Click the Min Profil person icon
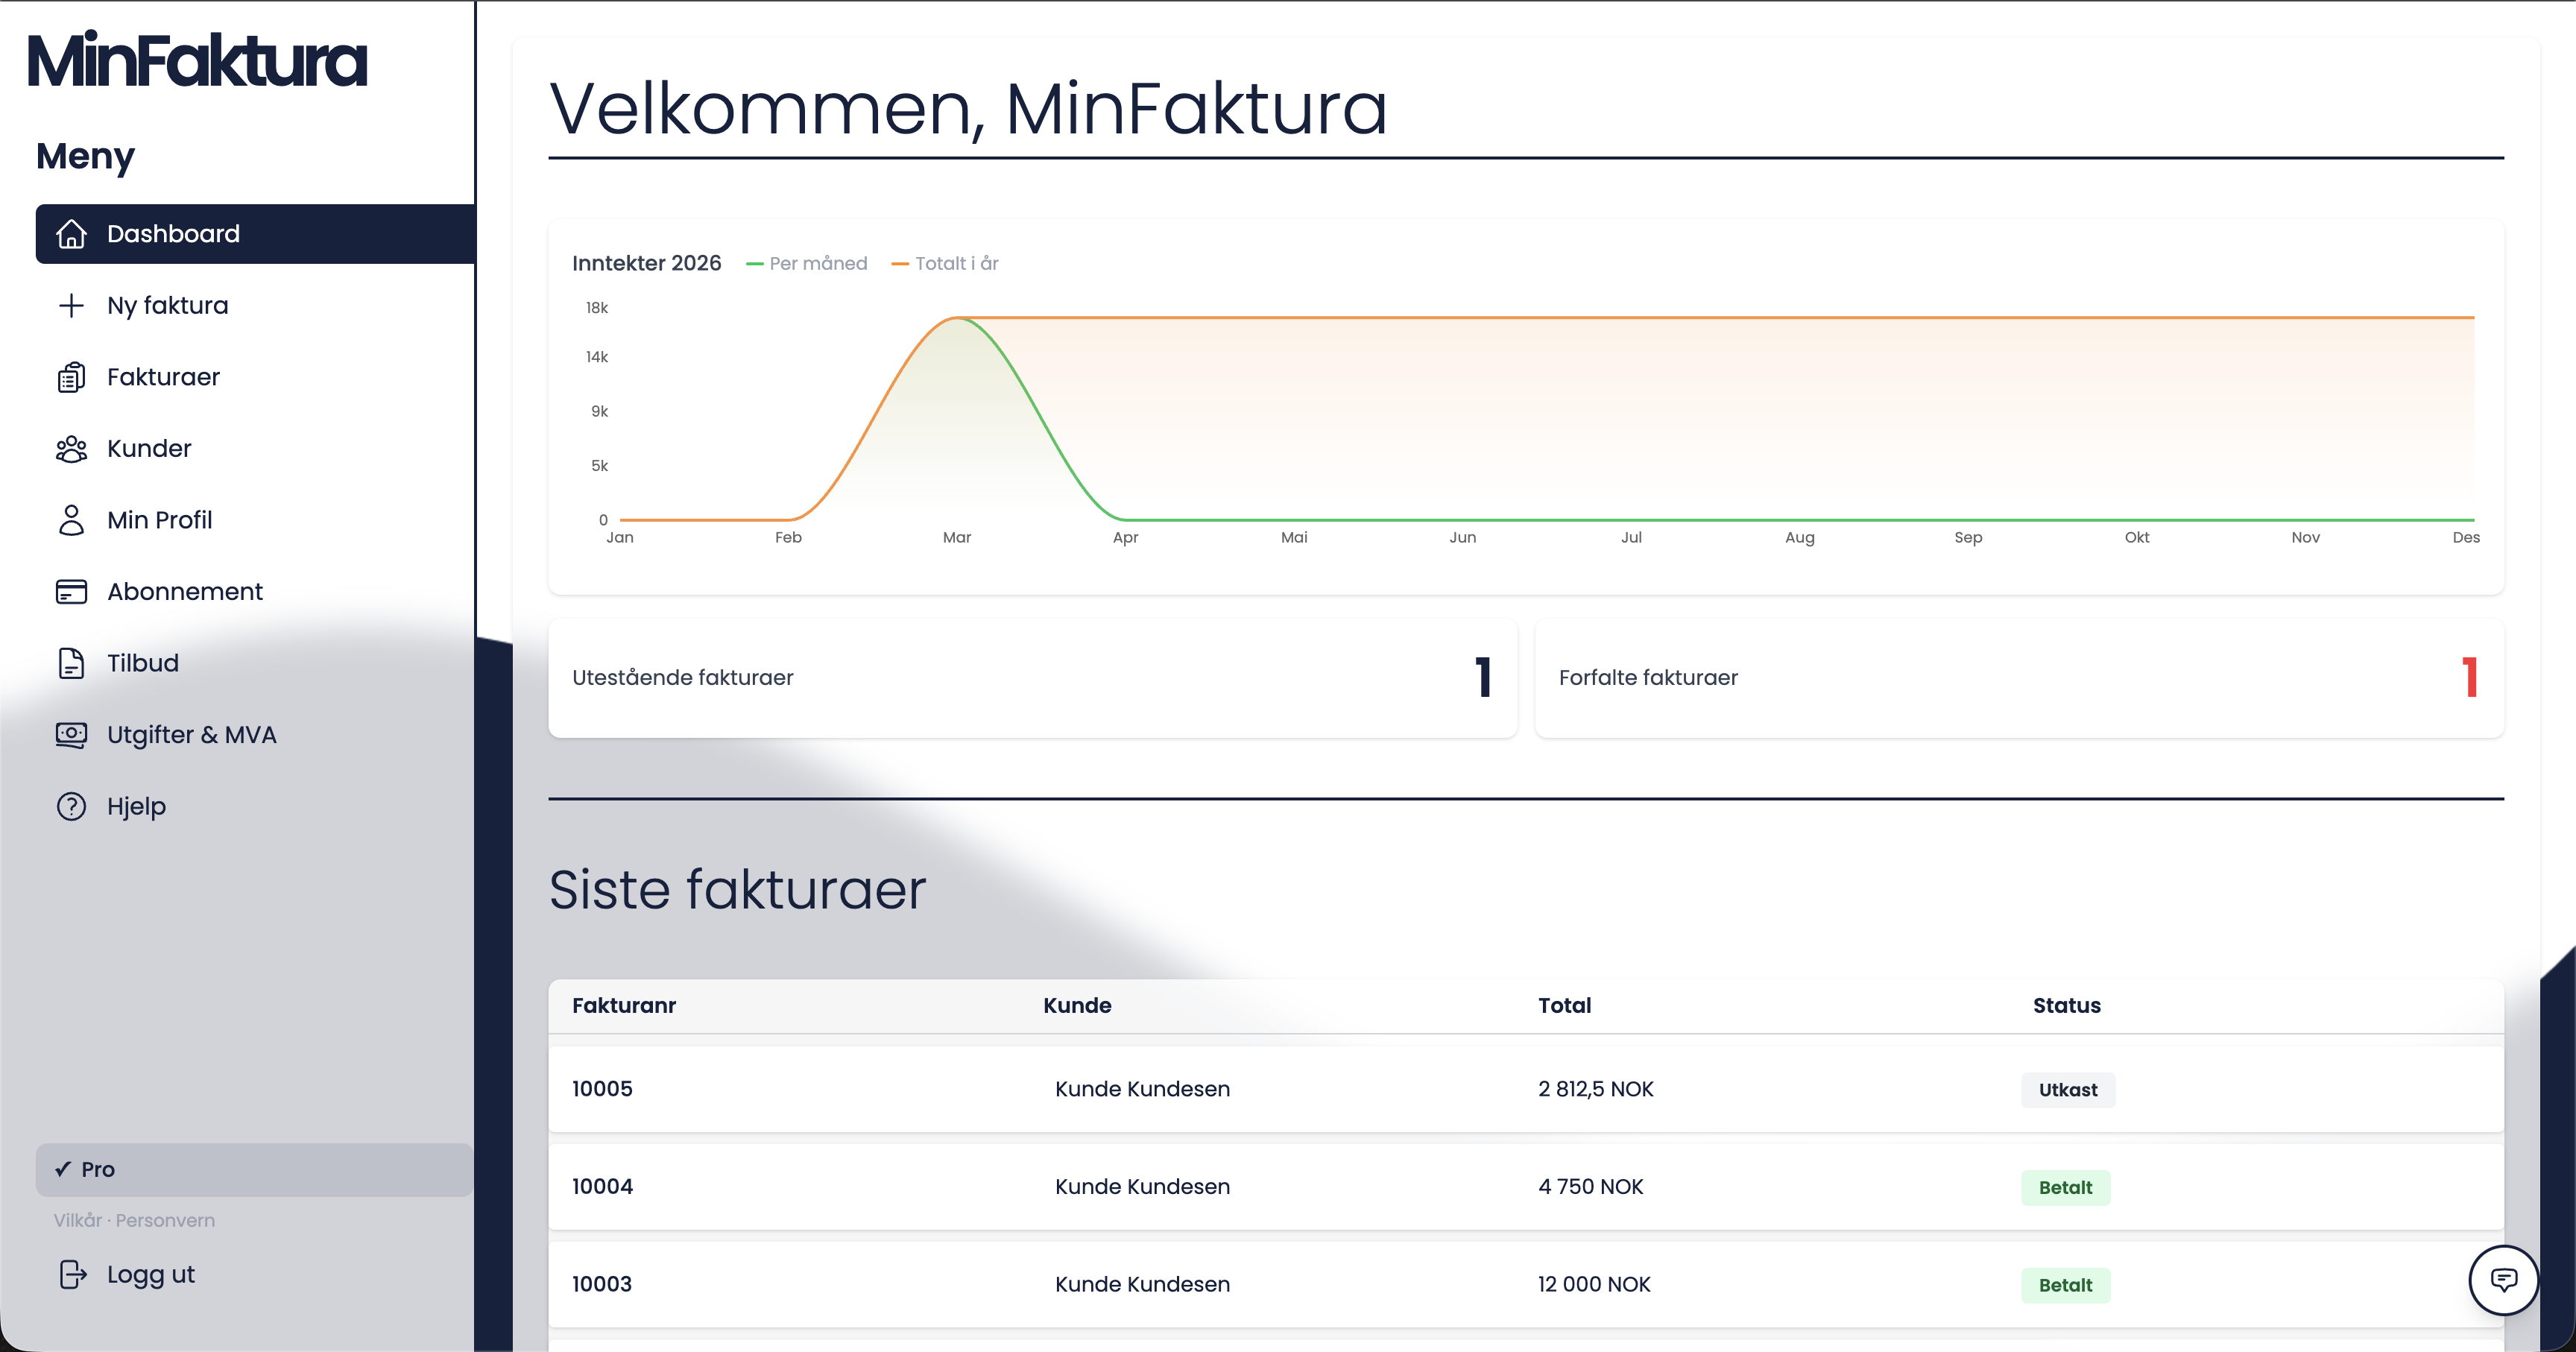Viewport: 2576px width, 1352px height. (71, 519)
